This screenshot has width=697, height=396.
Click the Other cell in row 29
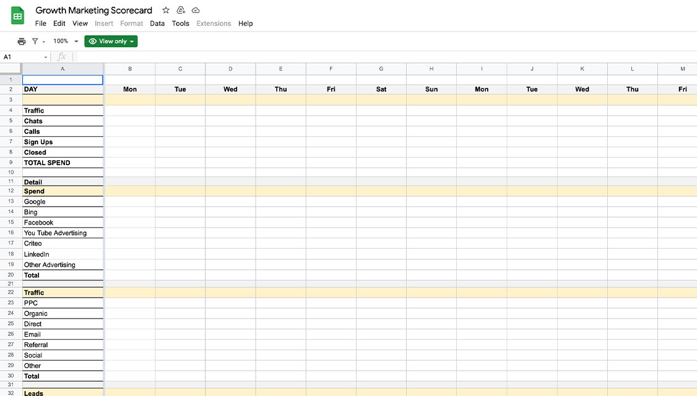[63, 366]
